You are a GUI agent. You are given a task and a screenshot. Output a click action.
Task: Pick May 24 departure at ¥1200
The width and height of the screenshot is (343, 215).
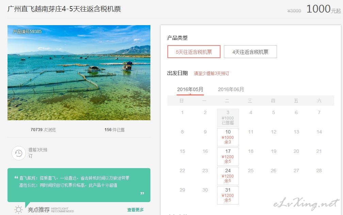pos(228,176)
